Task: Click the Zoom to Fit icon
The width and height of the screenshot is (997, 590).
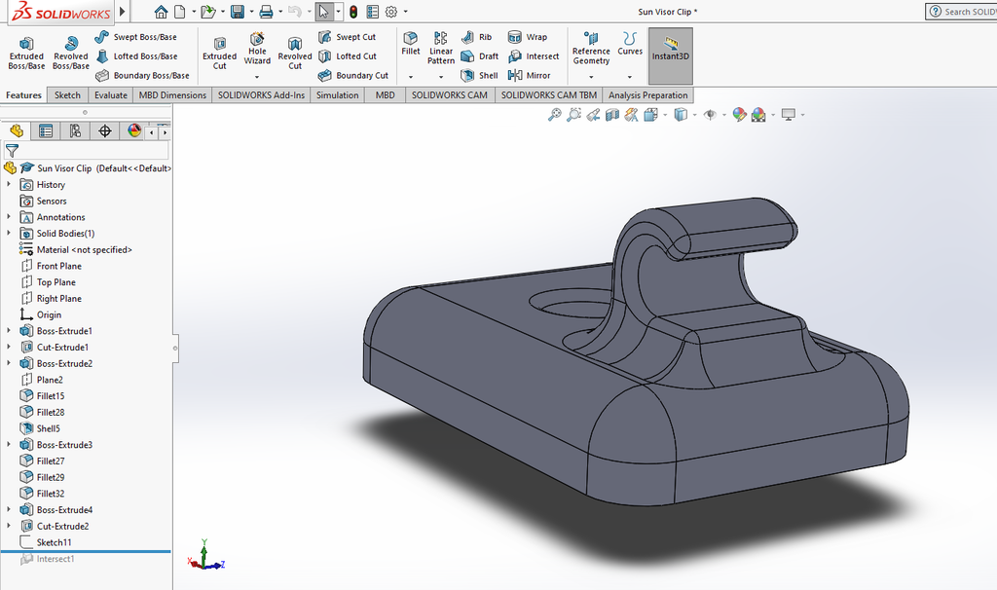Action: (555, 115)
